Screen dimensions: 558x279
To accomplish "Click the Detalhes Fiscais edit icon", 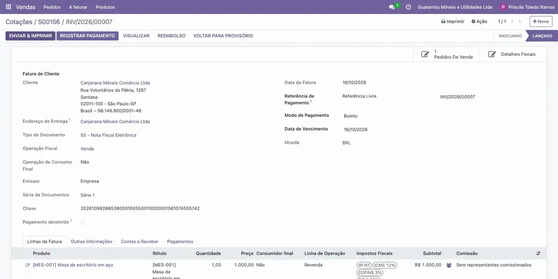I will coord(492,54).
